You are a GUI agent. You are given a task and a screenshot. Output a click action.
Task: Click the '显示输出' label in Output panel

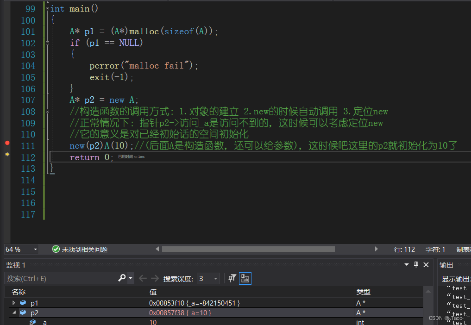pyautogui.click(x=456, y=279)
